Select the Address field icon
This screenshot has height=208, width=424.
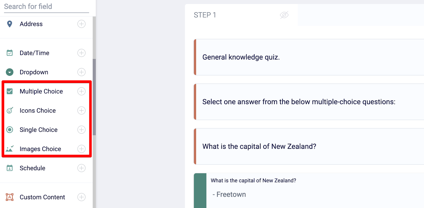[x=10, y=24]
